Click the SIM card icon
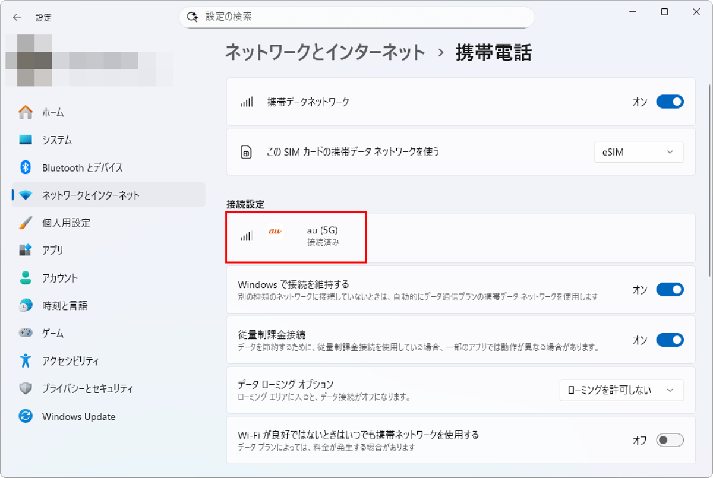Viewport: 713px width, 478px height. 246,152
